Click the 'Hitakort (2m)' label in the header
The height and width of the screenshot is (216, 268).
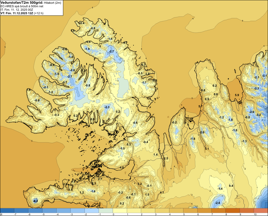pos(53,3)
